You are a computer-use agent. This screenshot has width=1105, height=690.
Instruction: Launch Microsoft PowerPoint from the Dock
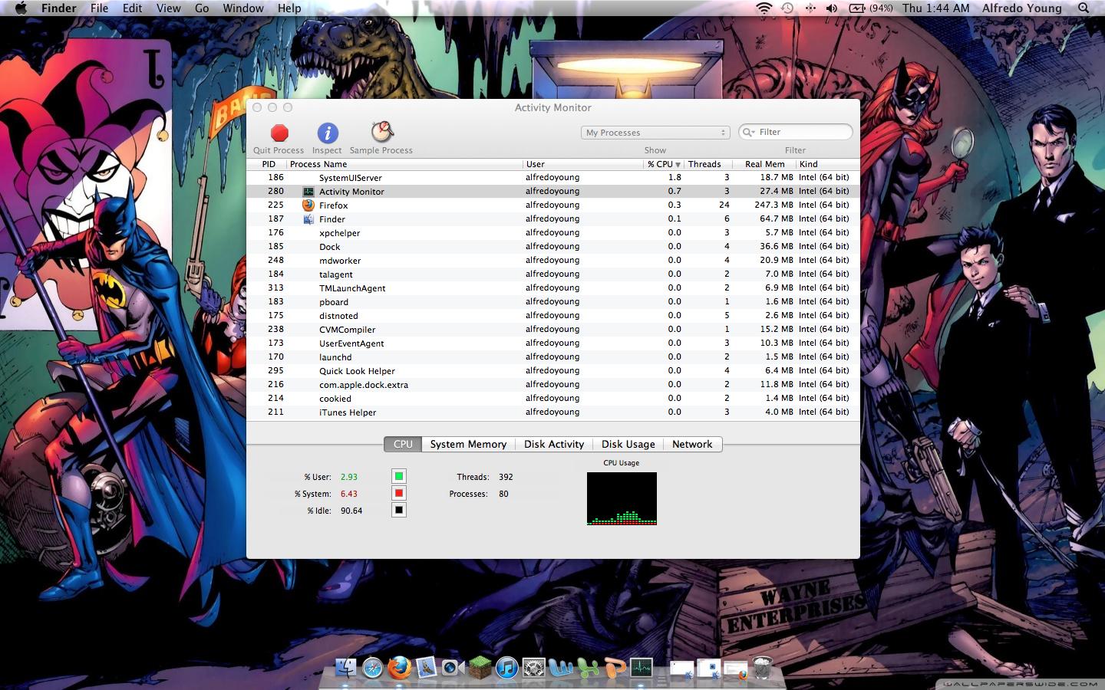tap(615, 668)
